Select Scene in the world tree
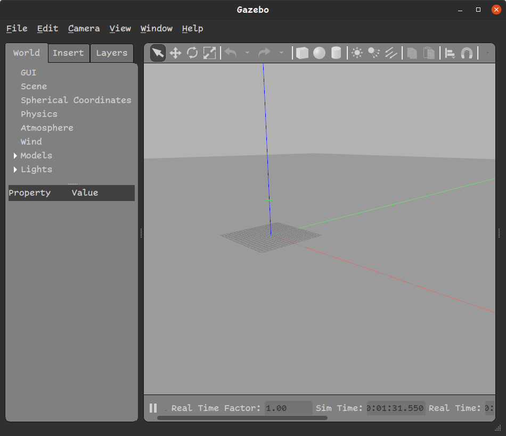 34,87
